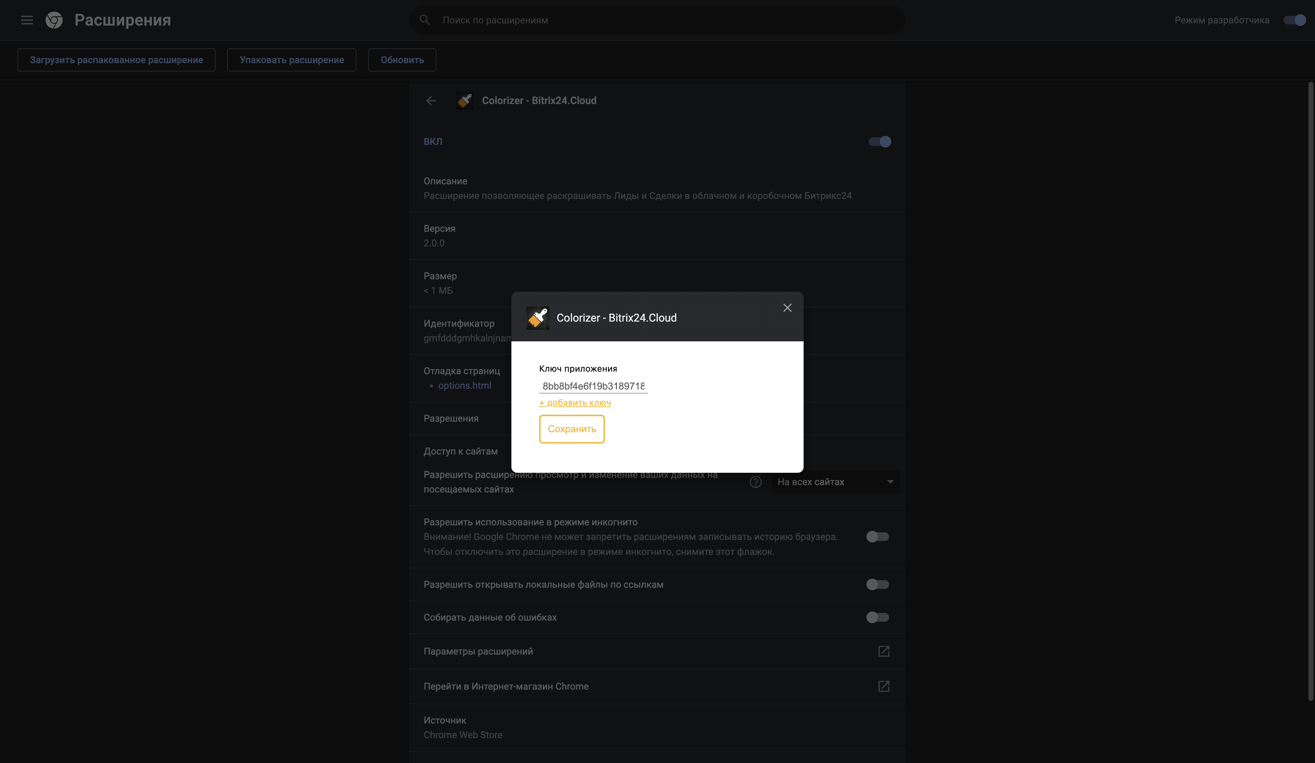
Task: Enable the incognito mode usage toggle
Action: pos(877,537)
